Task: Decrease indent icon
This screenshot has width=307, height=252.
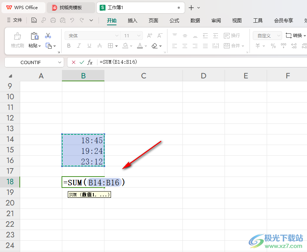Action: 205,36
